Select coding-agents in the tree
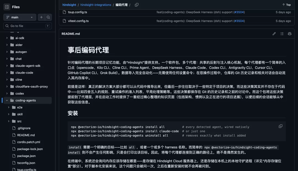The image size is (298, 171). 26,100
